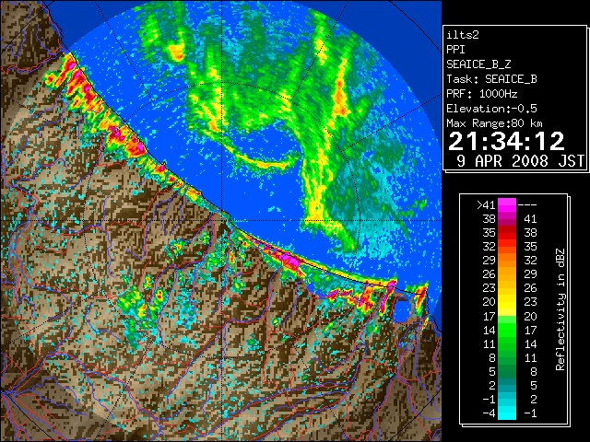The width and height of the screenshot is (590, 442).
Task: Click the 'Reflectivity in dBZ' axis label
Action: coord(560,309)
